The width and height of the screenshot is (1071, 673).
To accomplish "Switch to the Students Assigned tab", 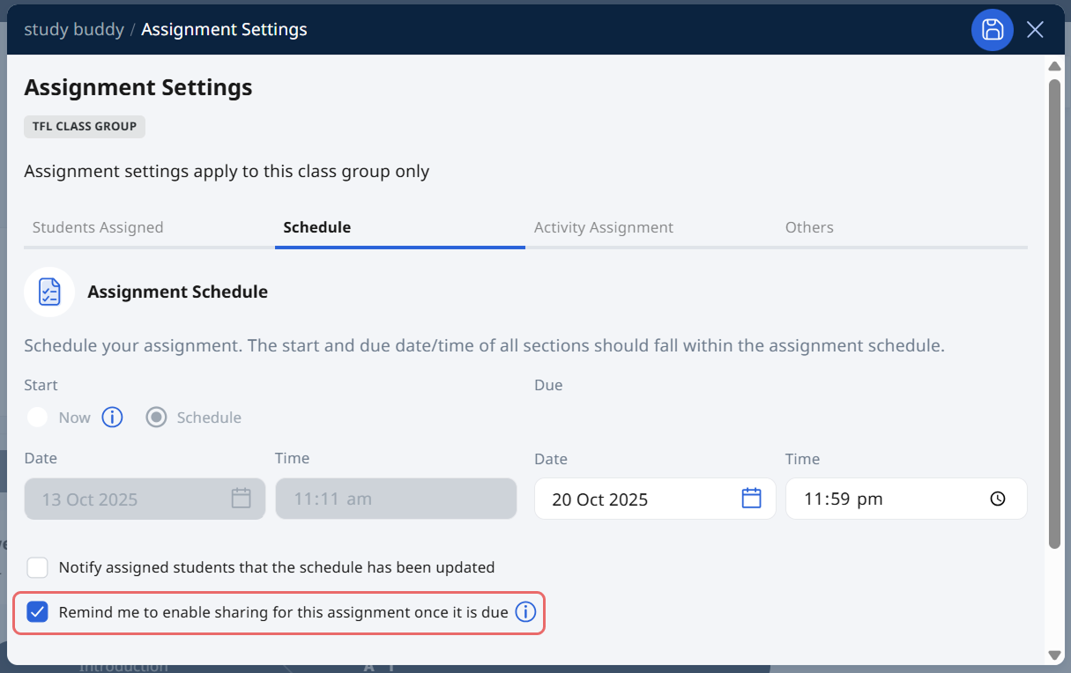I will point(98,227).
